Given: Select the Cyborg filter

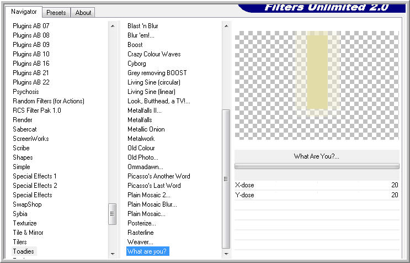Looking at the screenshot, I should point(137,64).
